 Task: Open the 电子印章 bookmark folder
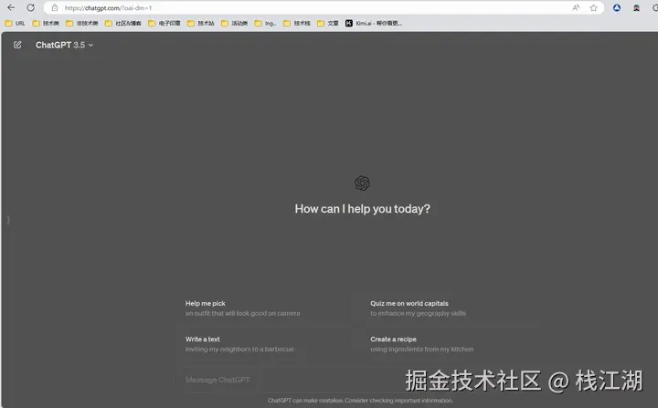(x=164, y=23)
